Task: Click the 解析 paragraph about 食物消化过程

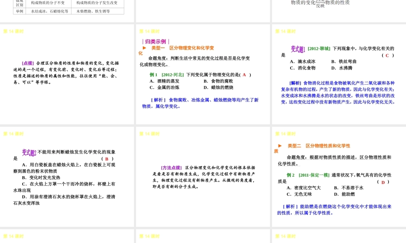Action: (x=338, y=92)
